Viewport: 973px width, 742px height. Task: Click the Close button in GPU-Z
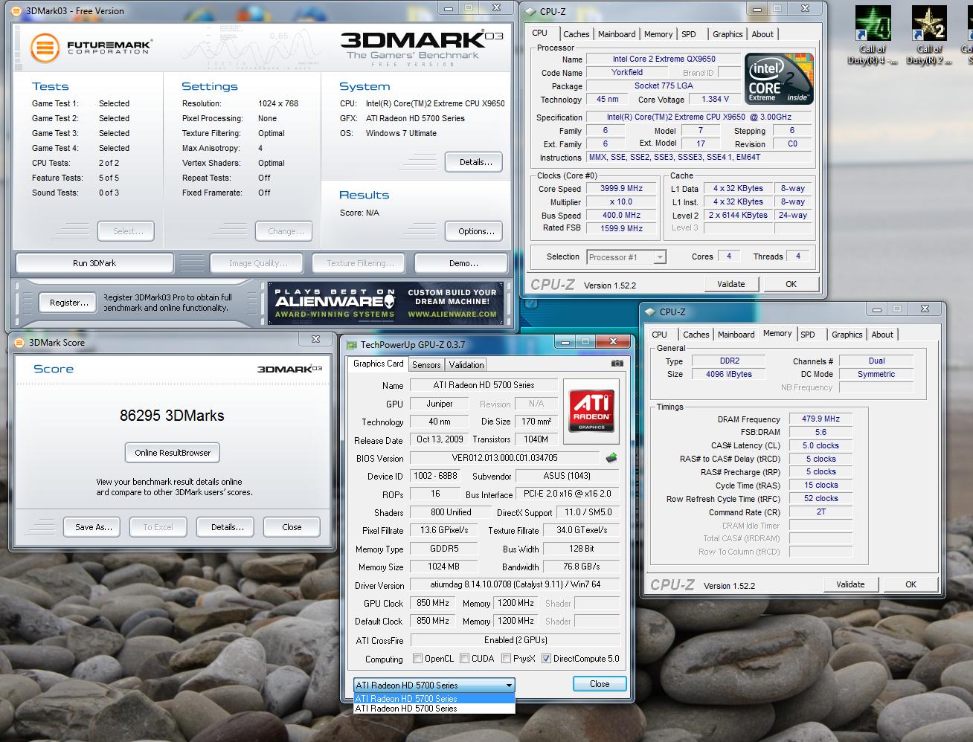click(x=600, y=684)
